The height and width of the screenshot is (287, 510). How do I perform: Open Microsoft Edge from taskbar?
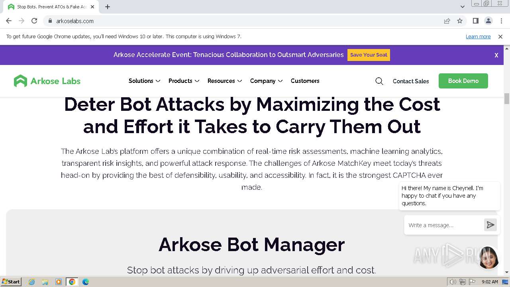click(x=85, y=282)
